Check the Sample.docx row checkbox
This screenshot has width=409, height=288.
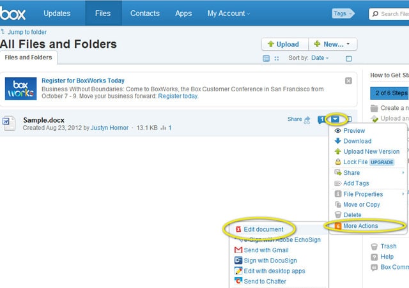point(349,119)
